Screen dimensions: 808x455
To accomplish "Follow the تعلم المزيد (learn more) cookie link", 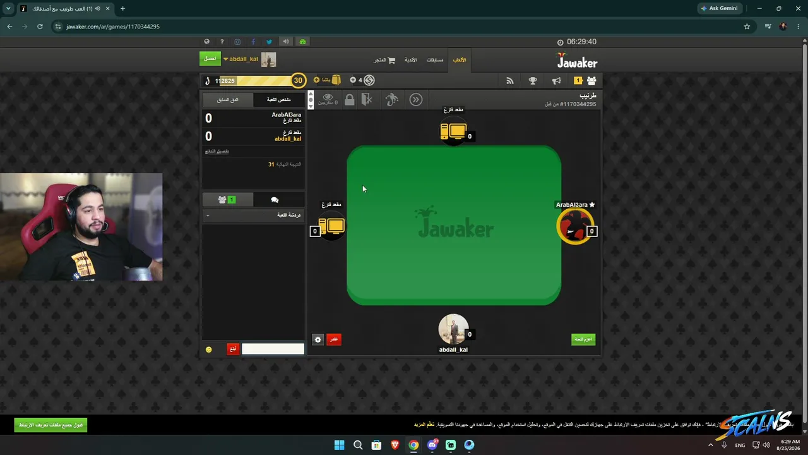I will click(x=424, y=425).
